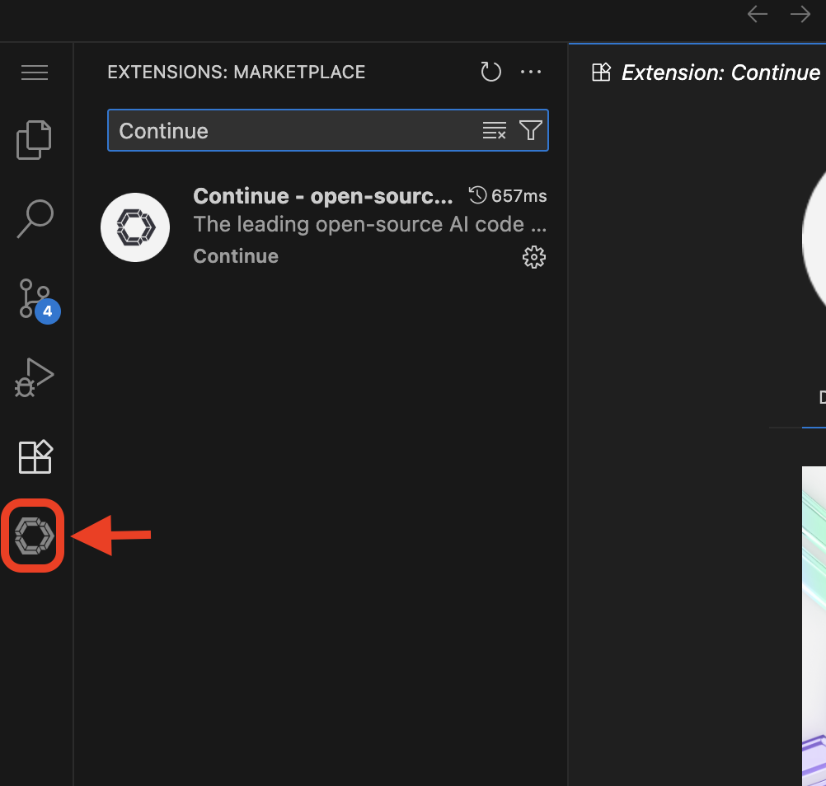Select the Continue extension logo thumbnail
Screen dimensions: 826x786
(135, 227)
